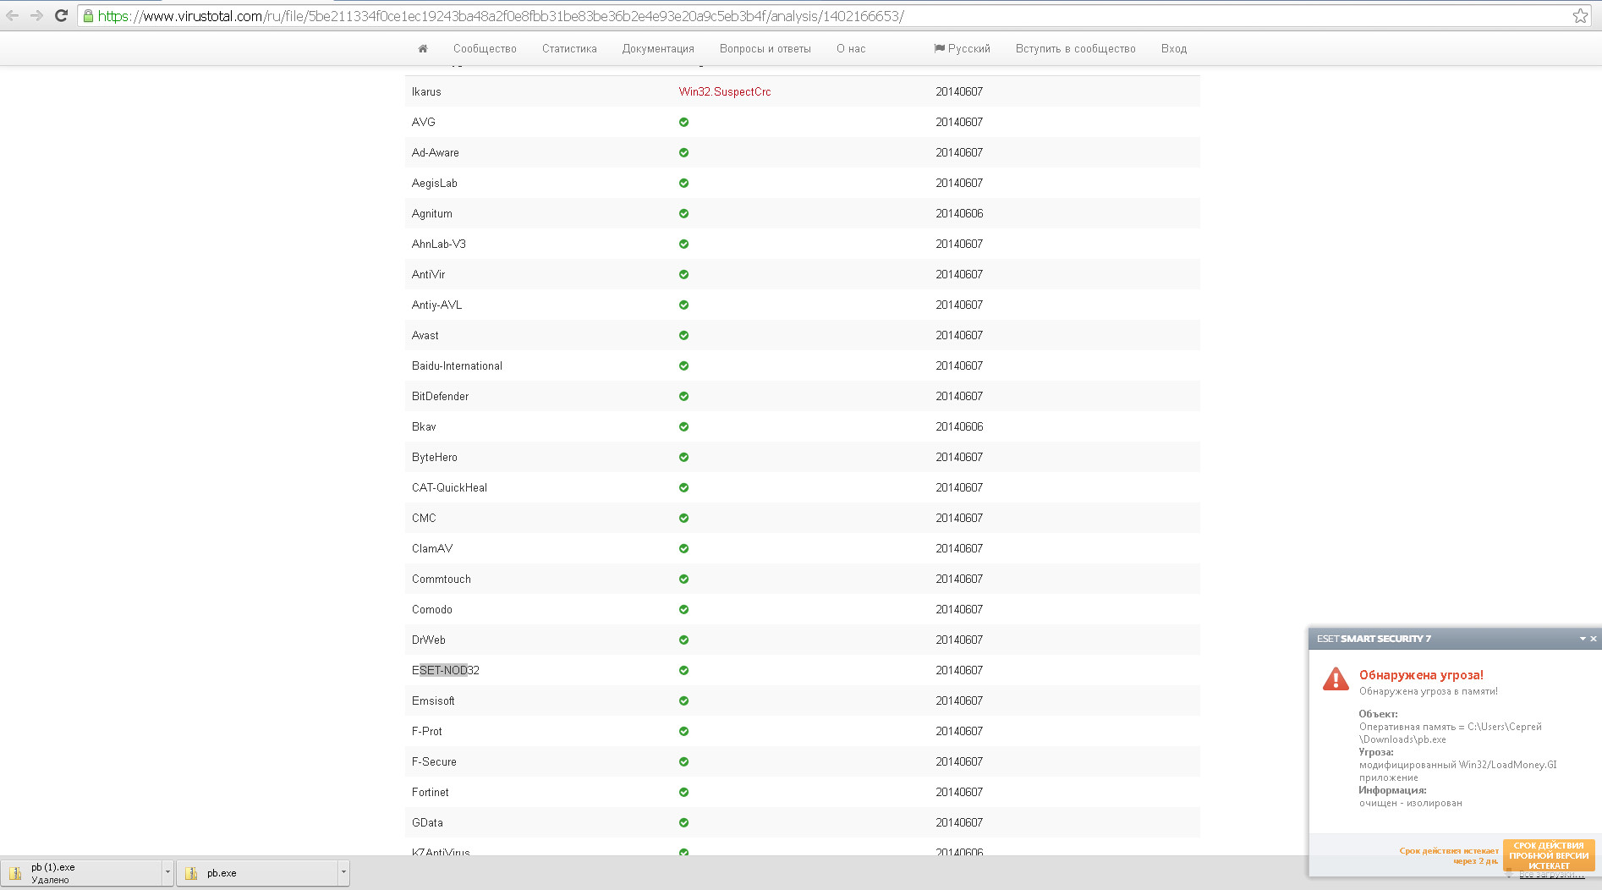Go to Документация in the navigation bar
Image resolution: width=1602 pixels, height=890 pixels.
point(658,49)
